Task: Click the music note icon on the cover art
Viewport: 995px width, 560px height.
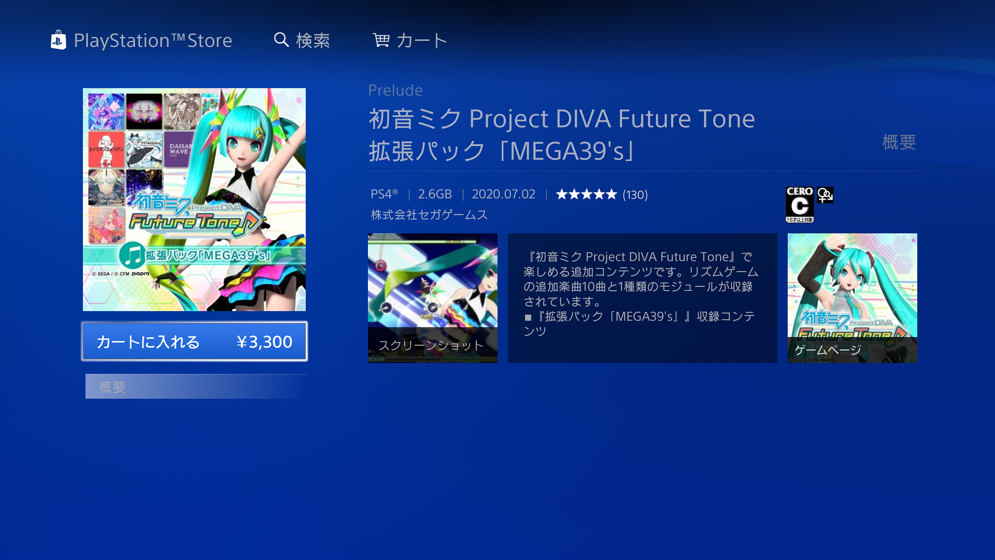Action: (132, 255)
